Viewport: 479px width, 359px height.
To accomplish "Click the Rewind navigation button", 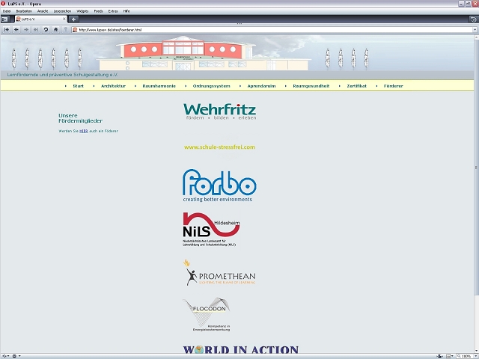I will tap(7, 30).
